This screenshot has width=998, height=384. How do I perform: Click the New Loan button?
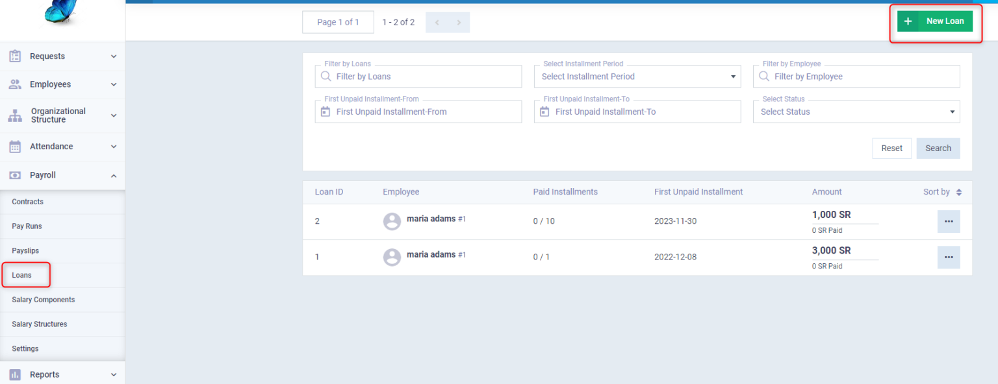[x=935, y=21]
